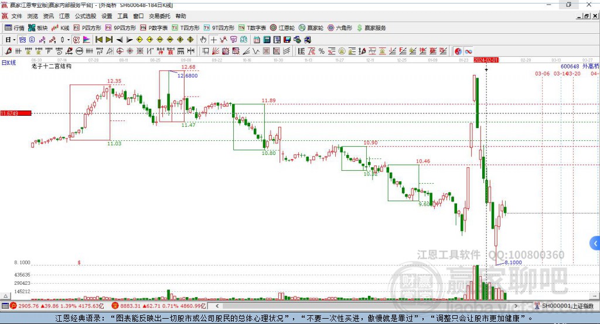600x324 pixels.
Task: Toggle the crosshair cursor tool
Action: point(213,40)
